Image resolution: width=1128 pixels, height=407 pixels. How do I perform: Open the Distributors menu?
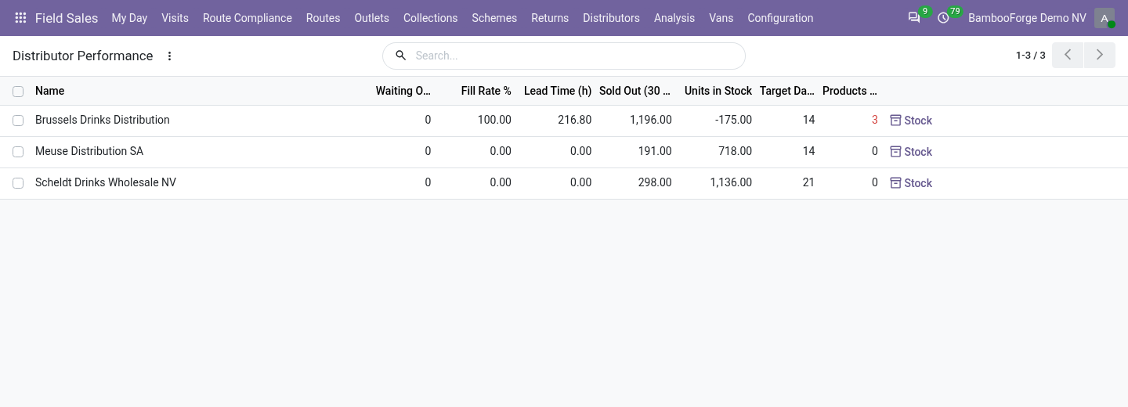tap(611, 18)
